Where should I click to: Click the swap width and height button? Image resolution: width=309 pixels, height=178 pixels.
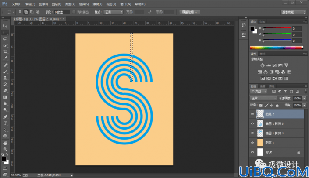tap(150, 12)
